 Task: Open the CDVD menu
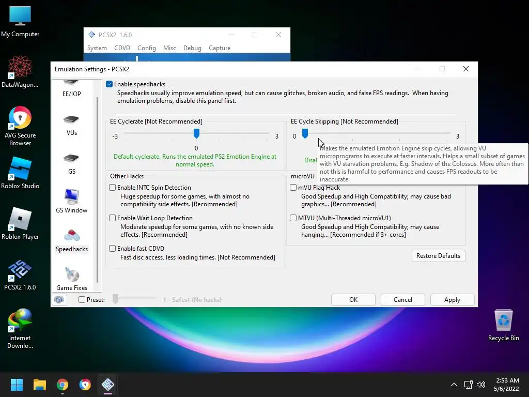(122, 48)
